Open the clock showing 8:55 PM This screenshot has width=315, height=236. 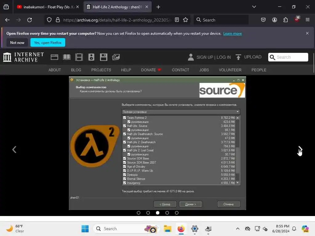click(x=281, y=229)
